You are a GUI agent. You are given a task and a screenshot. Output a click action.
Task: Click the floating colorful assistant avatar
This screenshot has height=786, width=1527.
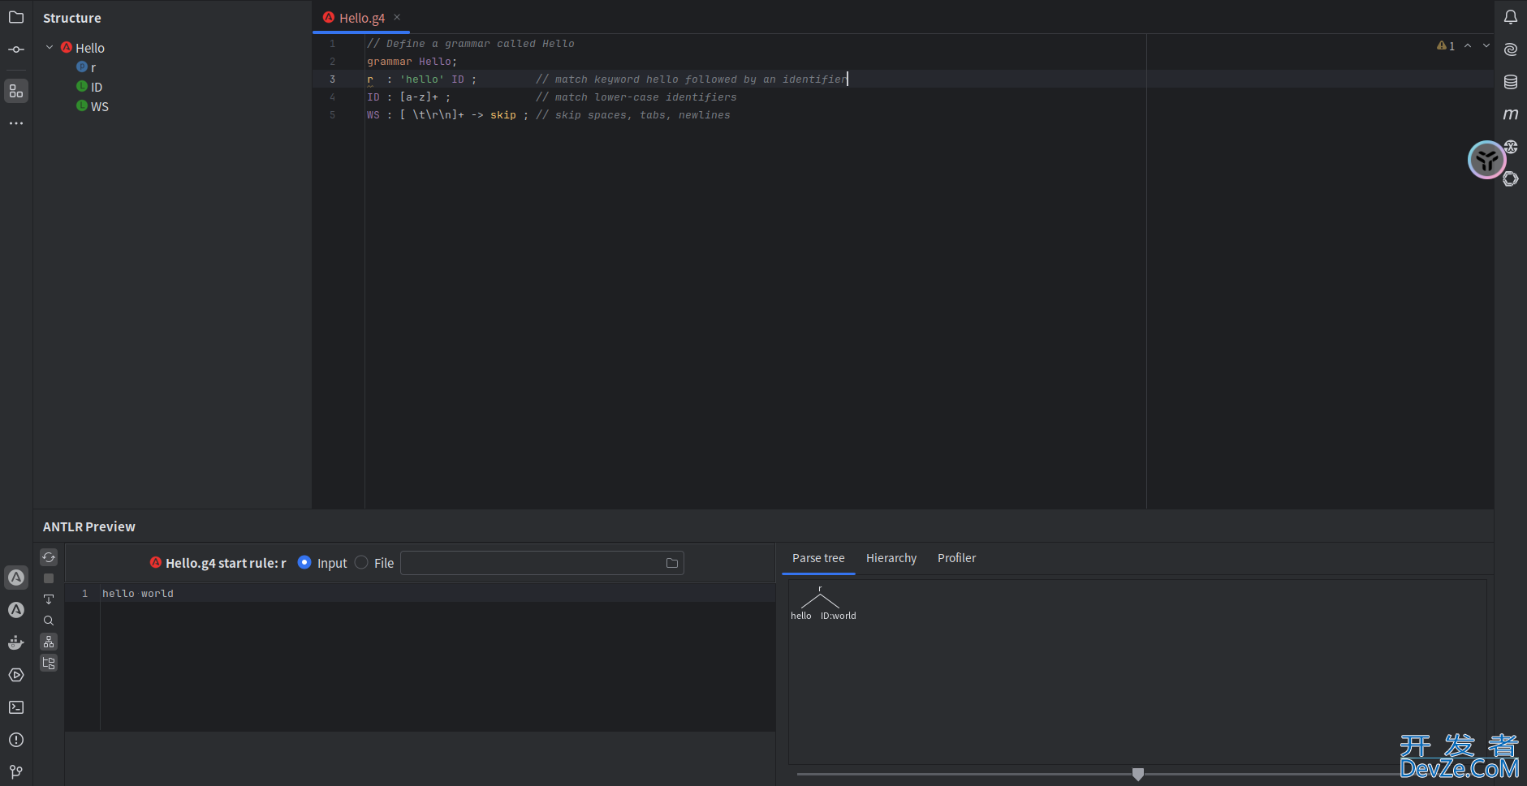pos(1487,160)
